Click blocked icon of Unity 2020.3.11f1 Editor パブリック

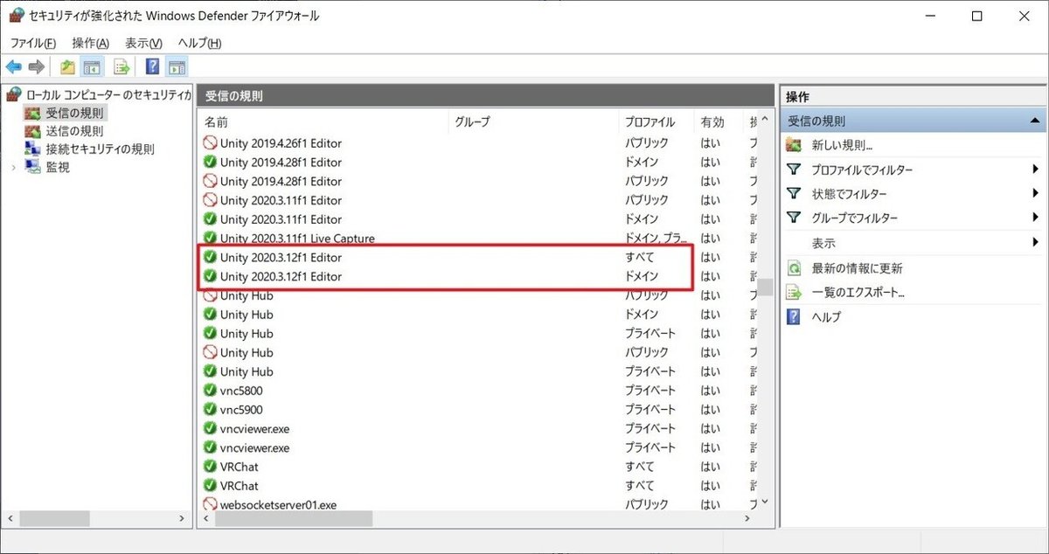(210, 200)
